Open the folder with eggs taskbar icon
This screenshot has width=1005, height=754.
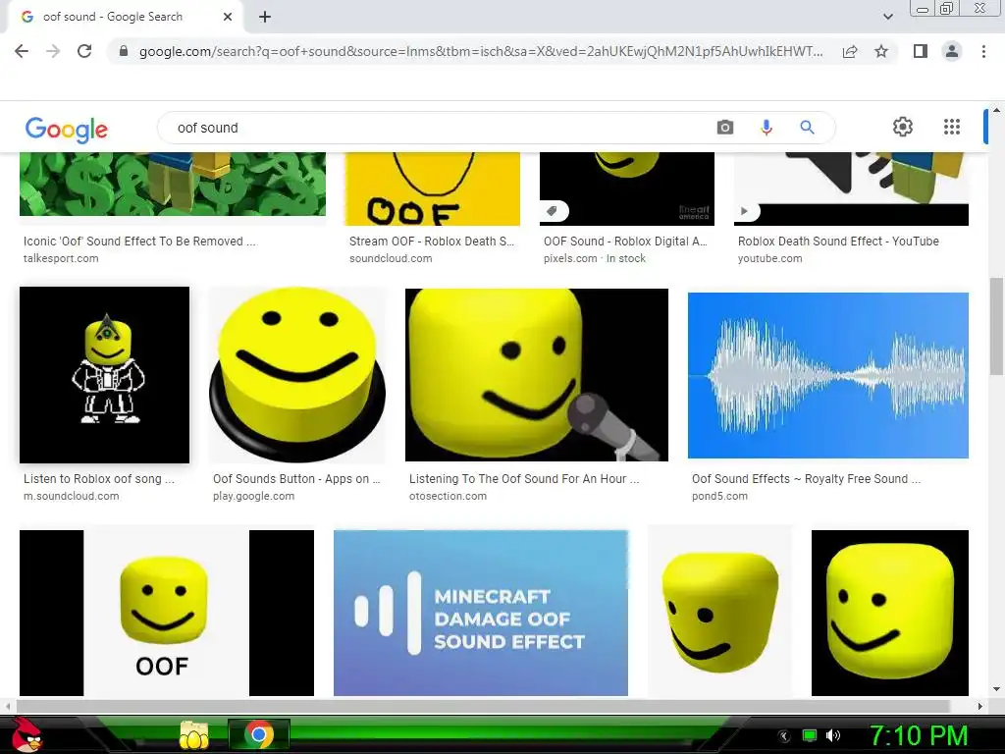click(x=194, y=735)
